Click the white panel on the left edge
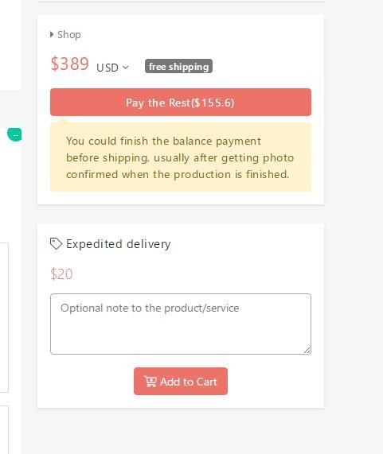The image size is (383, 454). [10, 45]
